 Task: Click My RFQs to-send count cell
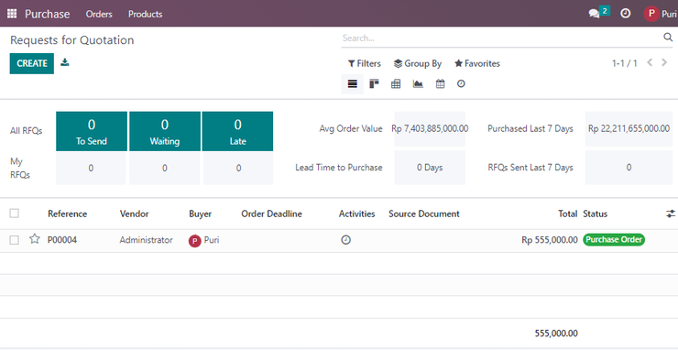pos(91,169)
